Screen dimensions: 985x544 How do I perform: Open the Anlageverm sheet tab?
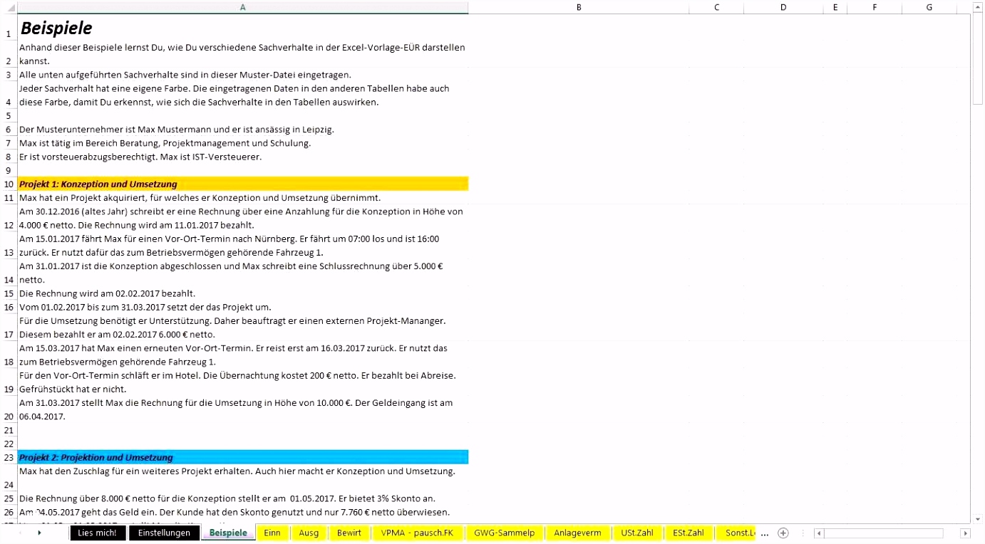pyautogui.click(x=577, y=533)
